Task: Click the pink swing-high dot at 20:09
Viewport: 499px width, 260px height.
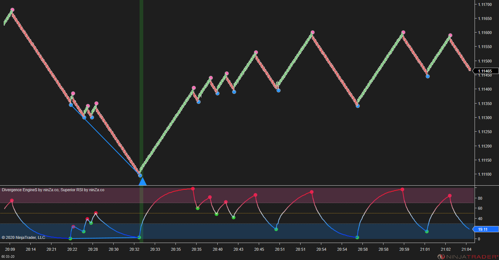Action: click(x=11, y=9)
